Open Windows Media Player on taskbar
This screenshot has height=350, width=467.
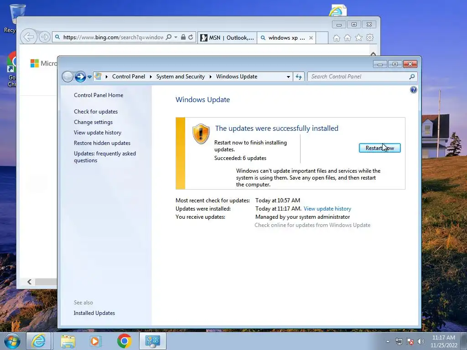[96, 341]
